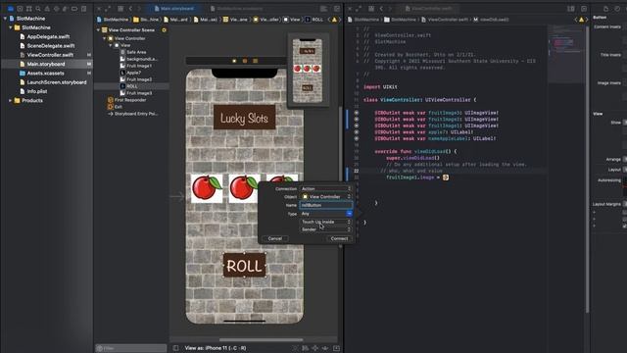The height and width of the screenshot is (353, 627).
Task: Click the warning triangle in storyboard jump bar
Action: [x=335, y=20]
